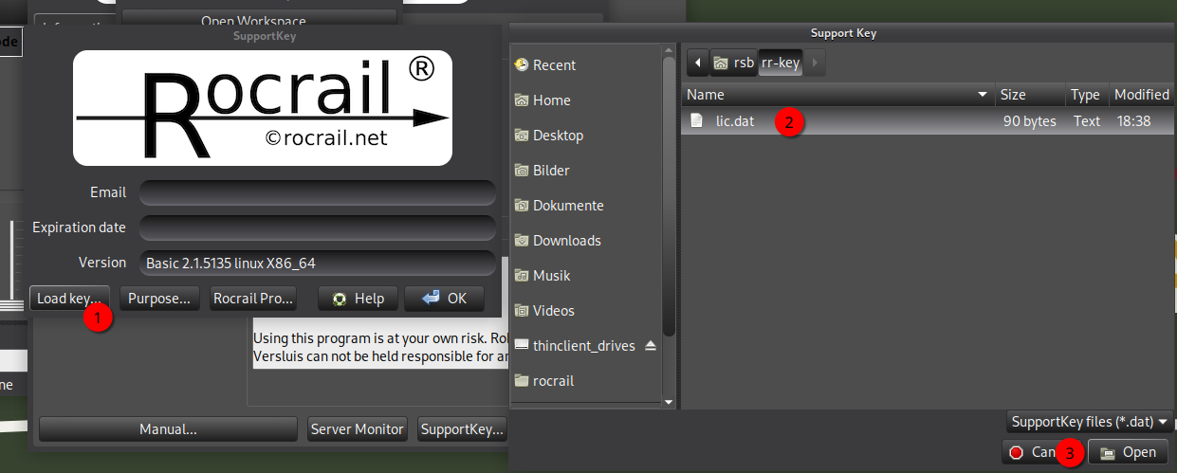Open Recent in places sidebar
This screenshot has height=473, width=1177.
[x=554, y=65]
